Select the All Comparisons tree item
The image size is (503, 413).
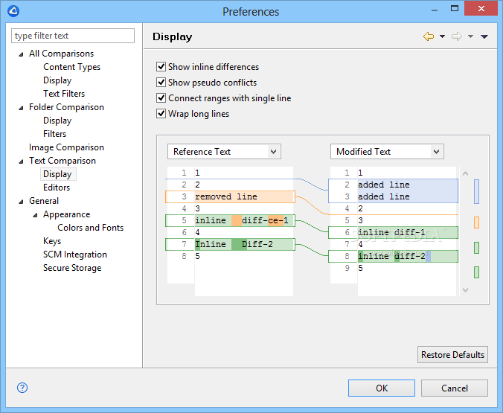tap(61, 54)
